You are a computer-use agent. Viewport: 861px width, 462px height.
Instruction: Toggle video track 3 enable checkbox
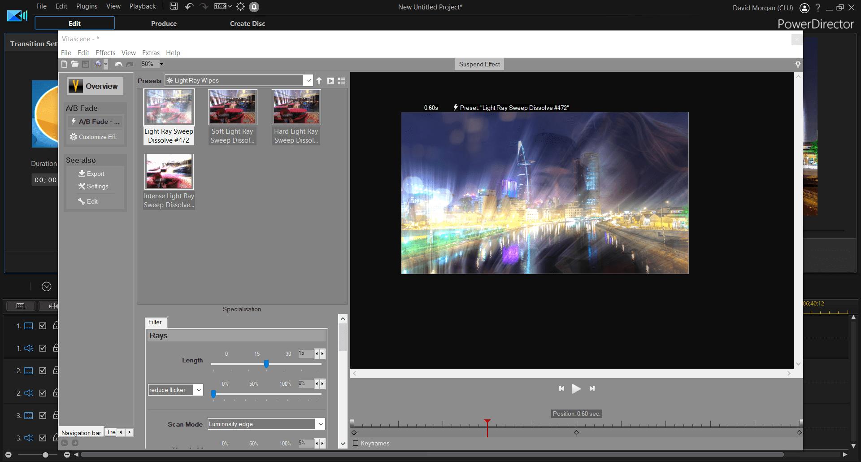(43, 415)
